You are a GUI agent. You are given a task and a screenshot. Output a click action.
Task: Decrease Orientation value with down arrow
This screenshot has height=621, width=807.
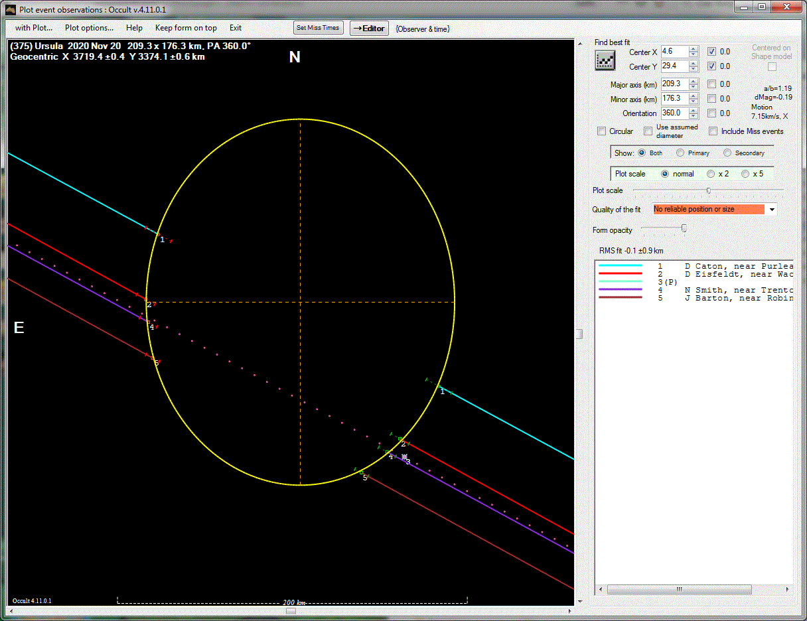[x=694, y=116]
